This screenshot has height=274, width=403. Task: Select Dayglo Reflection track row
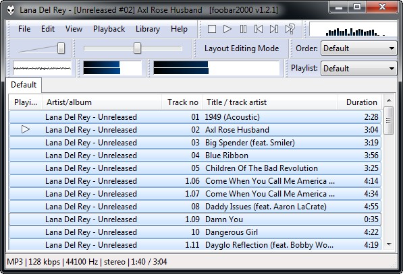point(195,244)
